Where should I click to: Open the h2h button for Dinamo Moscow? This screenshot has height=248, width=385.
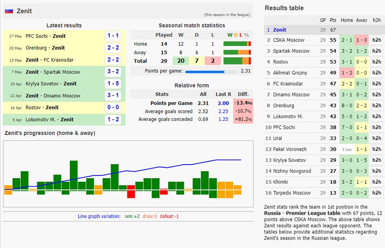pyautogui.click(x=376, y=95)
